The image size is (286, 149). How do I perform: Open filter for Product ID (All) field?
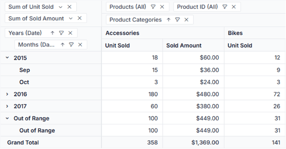pos(225,7)
